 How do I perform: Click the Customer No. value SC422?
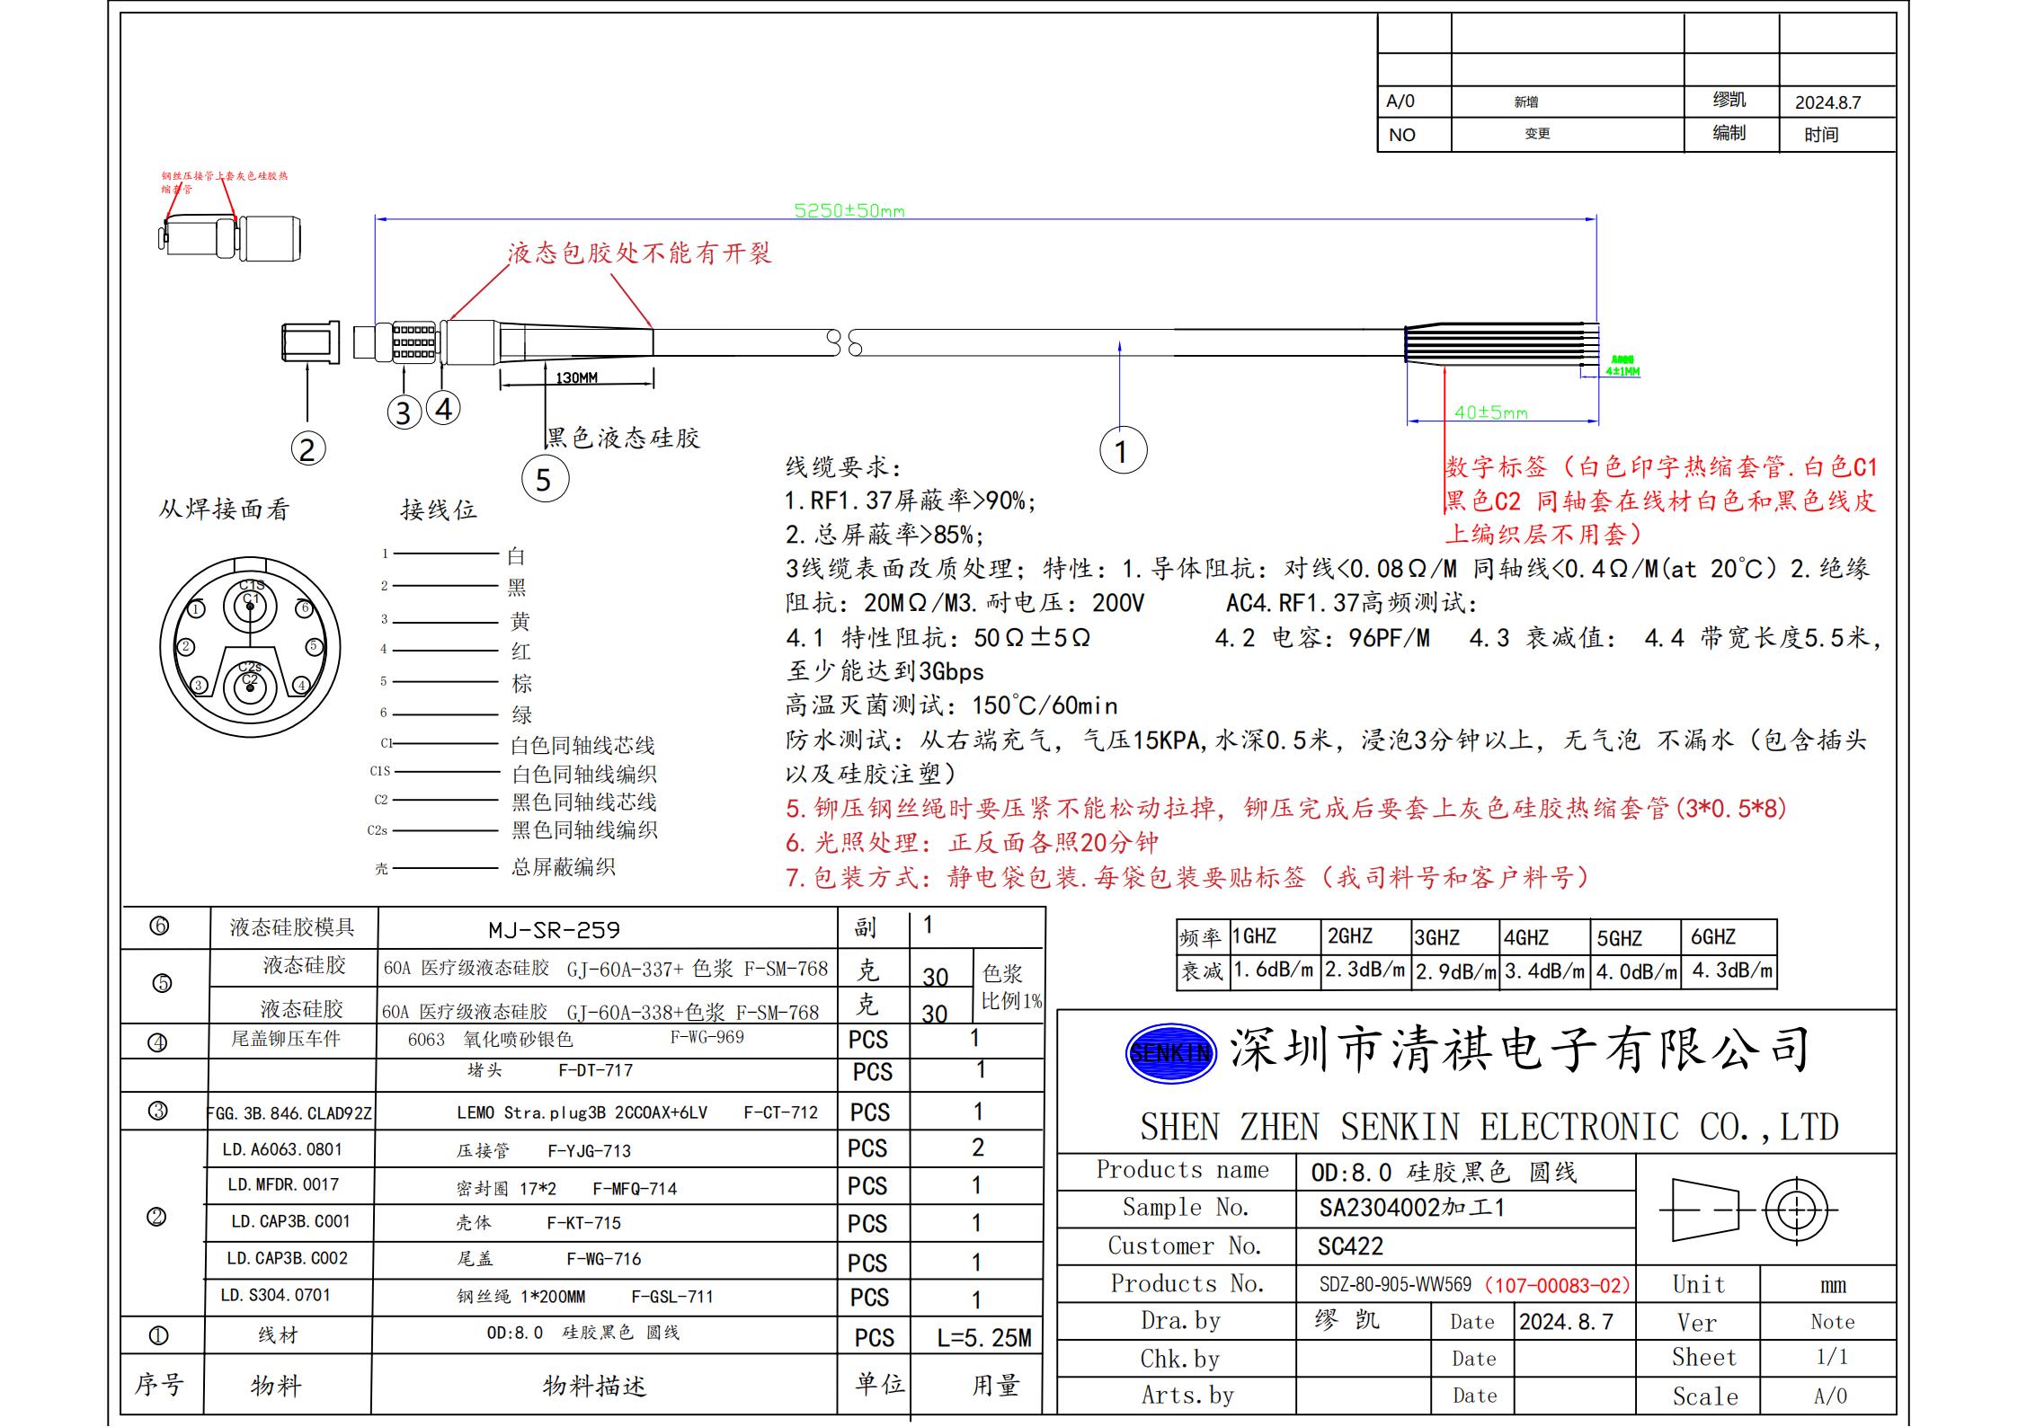click(1350, 1246)
